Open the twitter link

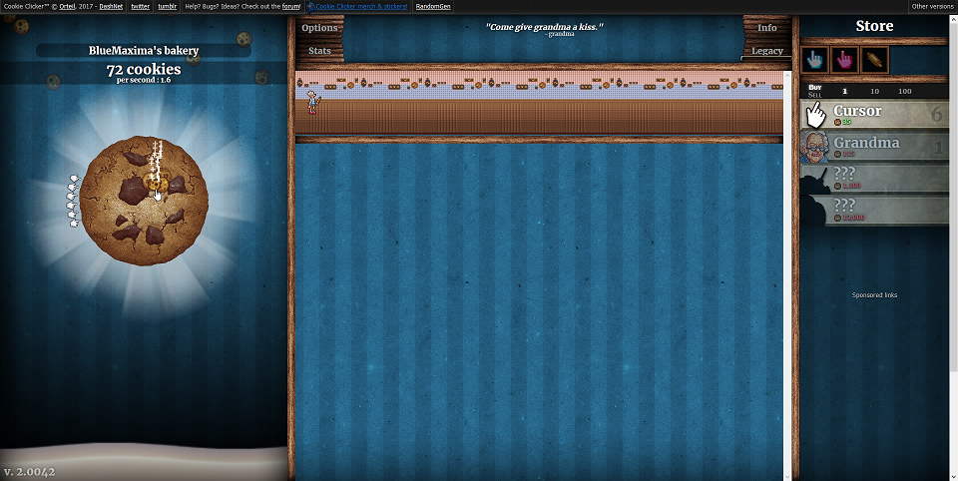141,6
